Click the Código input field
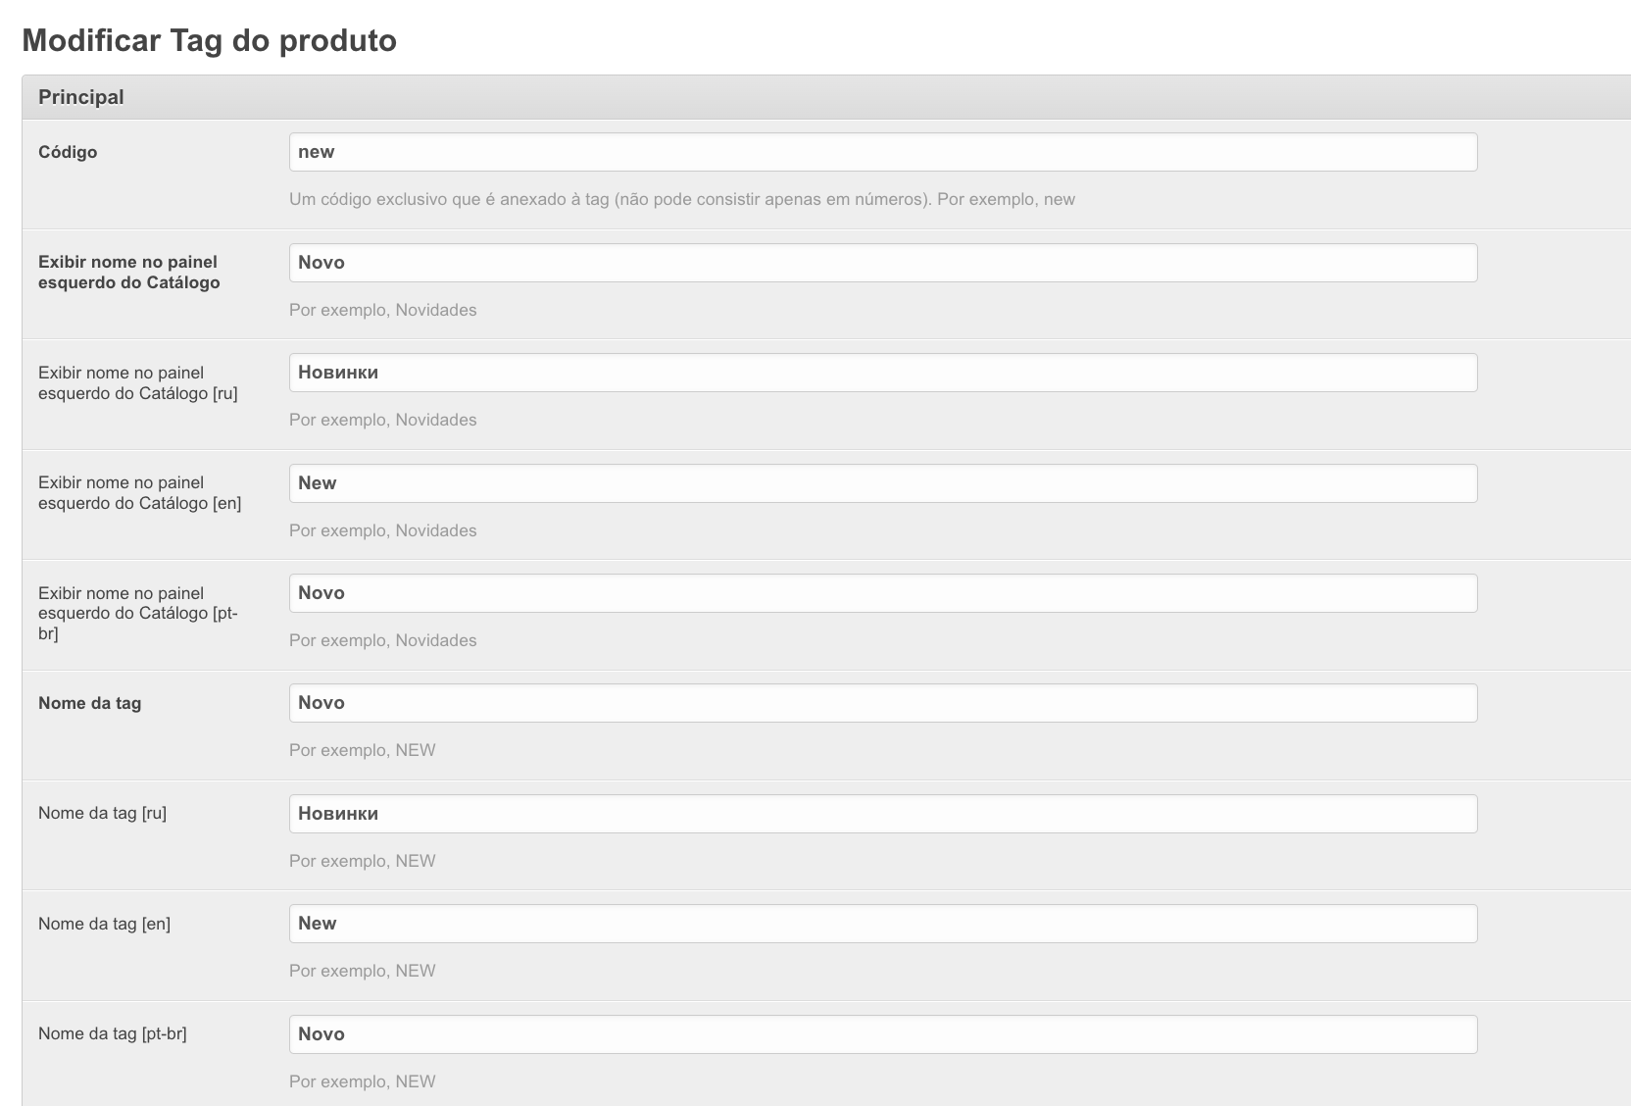The image size is (1631, 1106). point(882,152)
